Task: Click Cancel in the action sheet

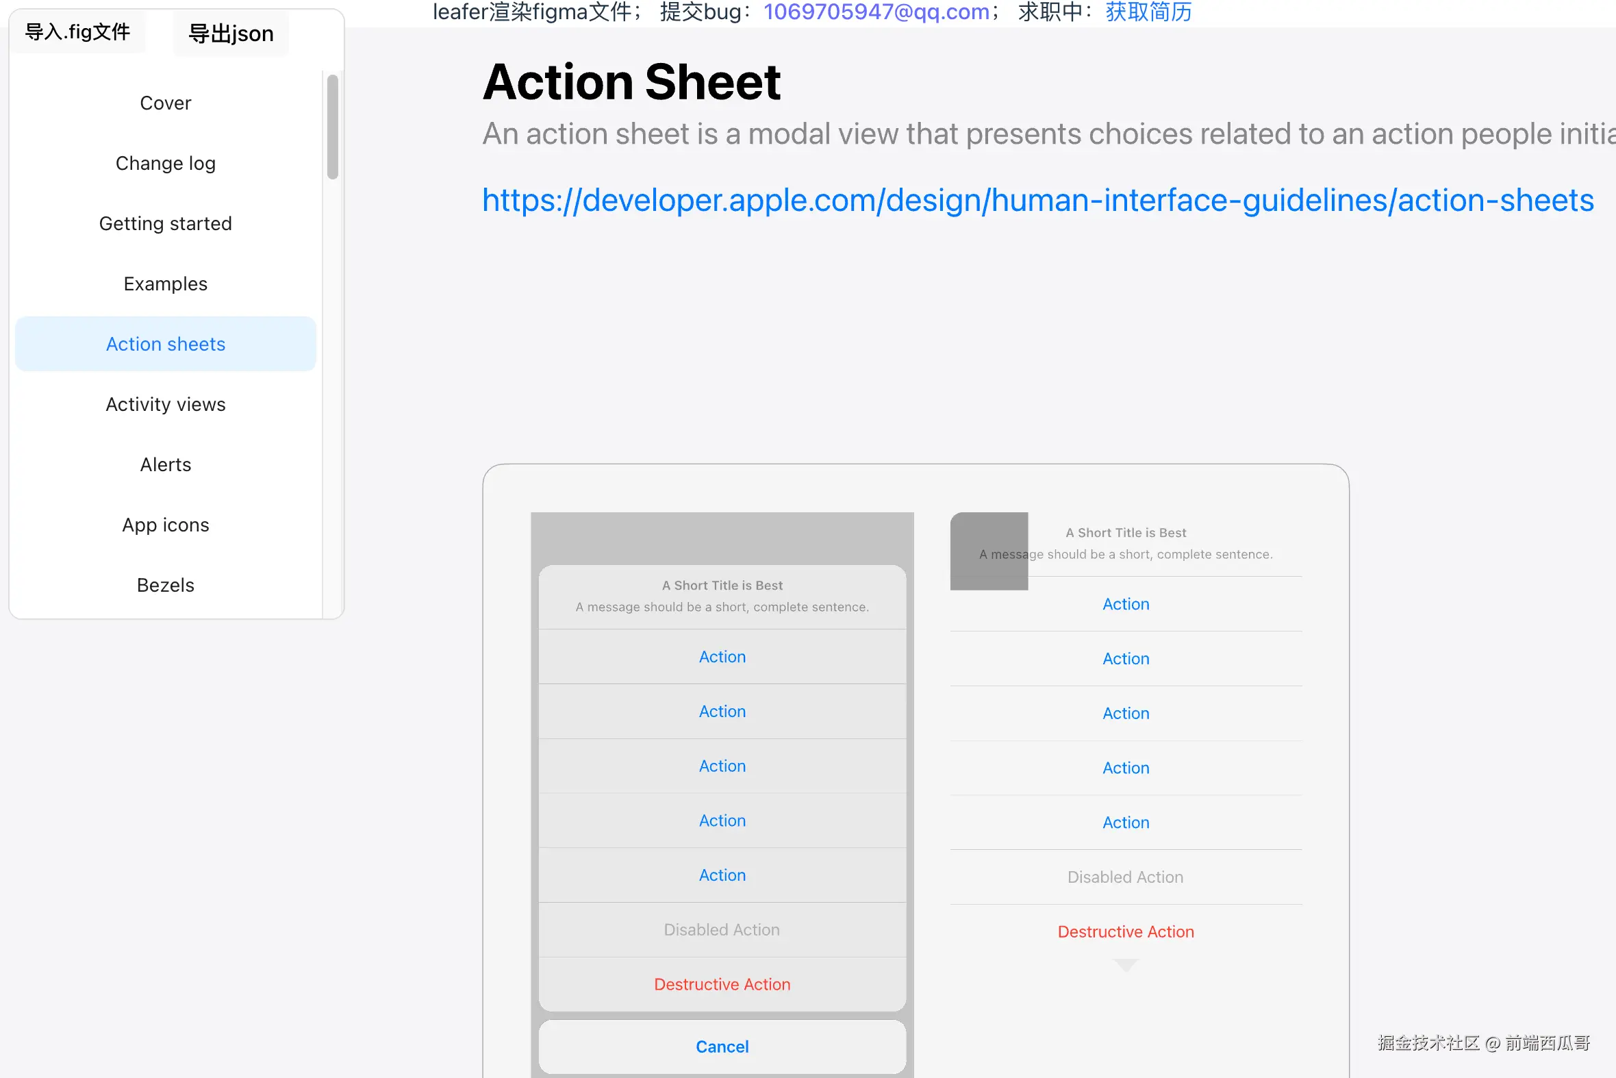Action: click(x=722, y=1046)
